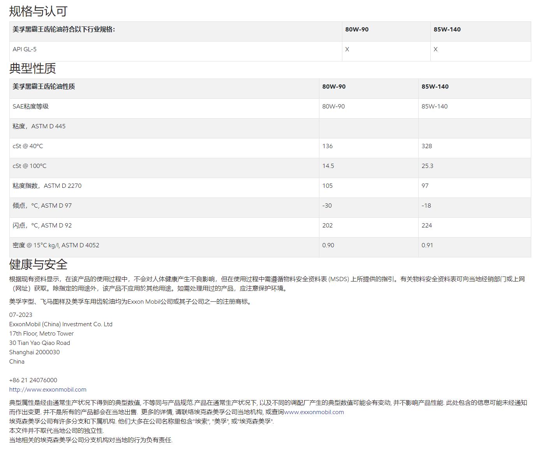Open the http://www.exxonmobil.com link
Screen dimensions: 541x467
pos(48,389)
